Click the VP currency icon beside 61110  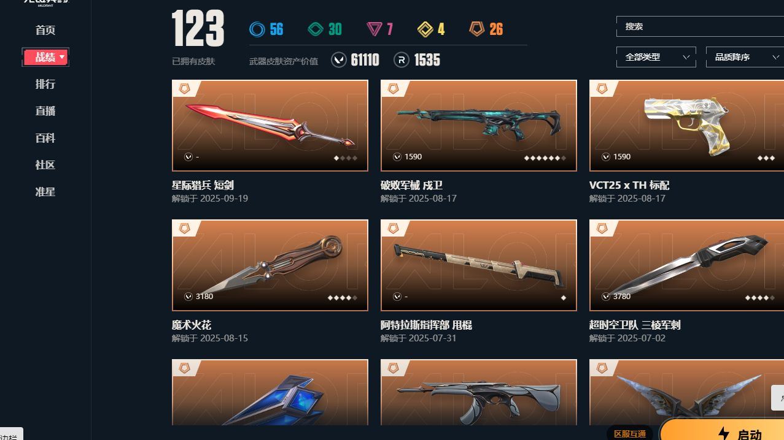339,59
